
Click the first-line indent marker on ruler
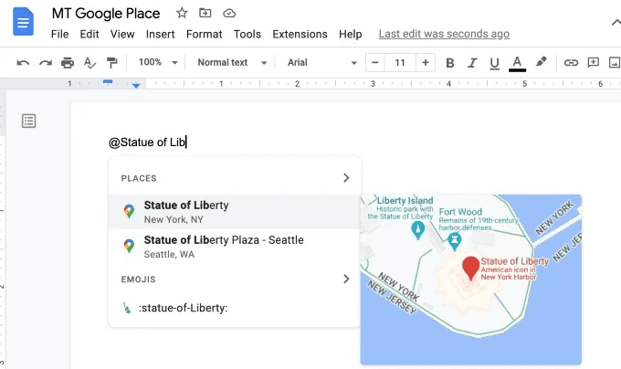[x=108, y=81]
